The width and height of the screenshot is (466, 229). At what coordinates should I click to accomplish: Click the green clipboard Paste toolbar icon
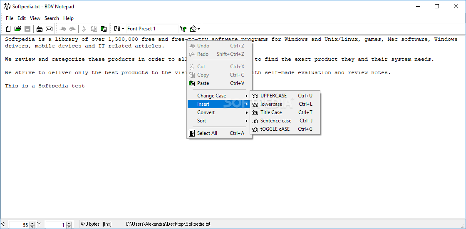(104, 29)
